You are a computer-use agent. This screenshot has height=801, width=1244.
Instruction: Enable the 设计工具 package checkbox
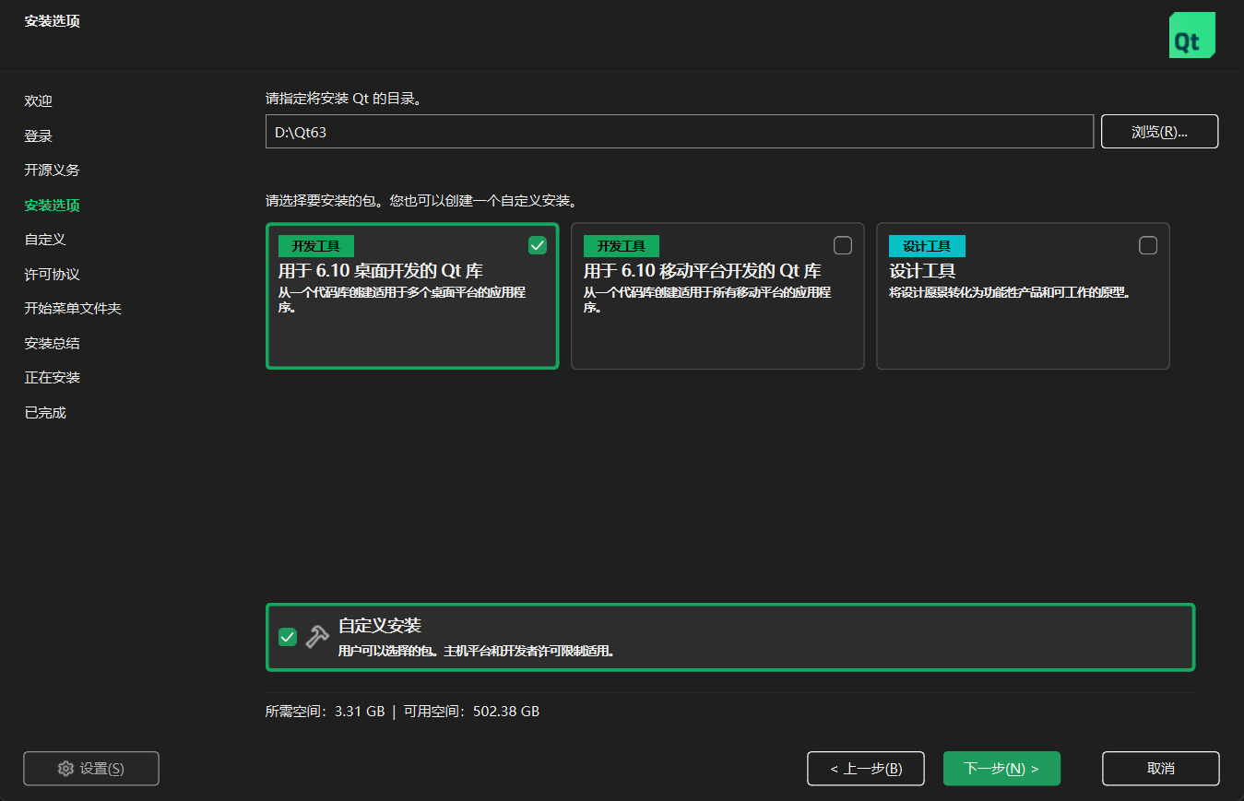(x=1148, y=245)
